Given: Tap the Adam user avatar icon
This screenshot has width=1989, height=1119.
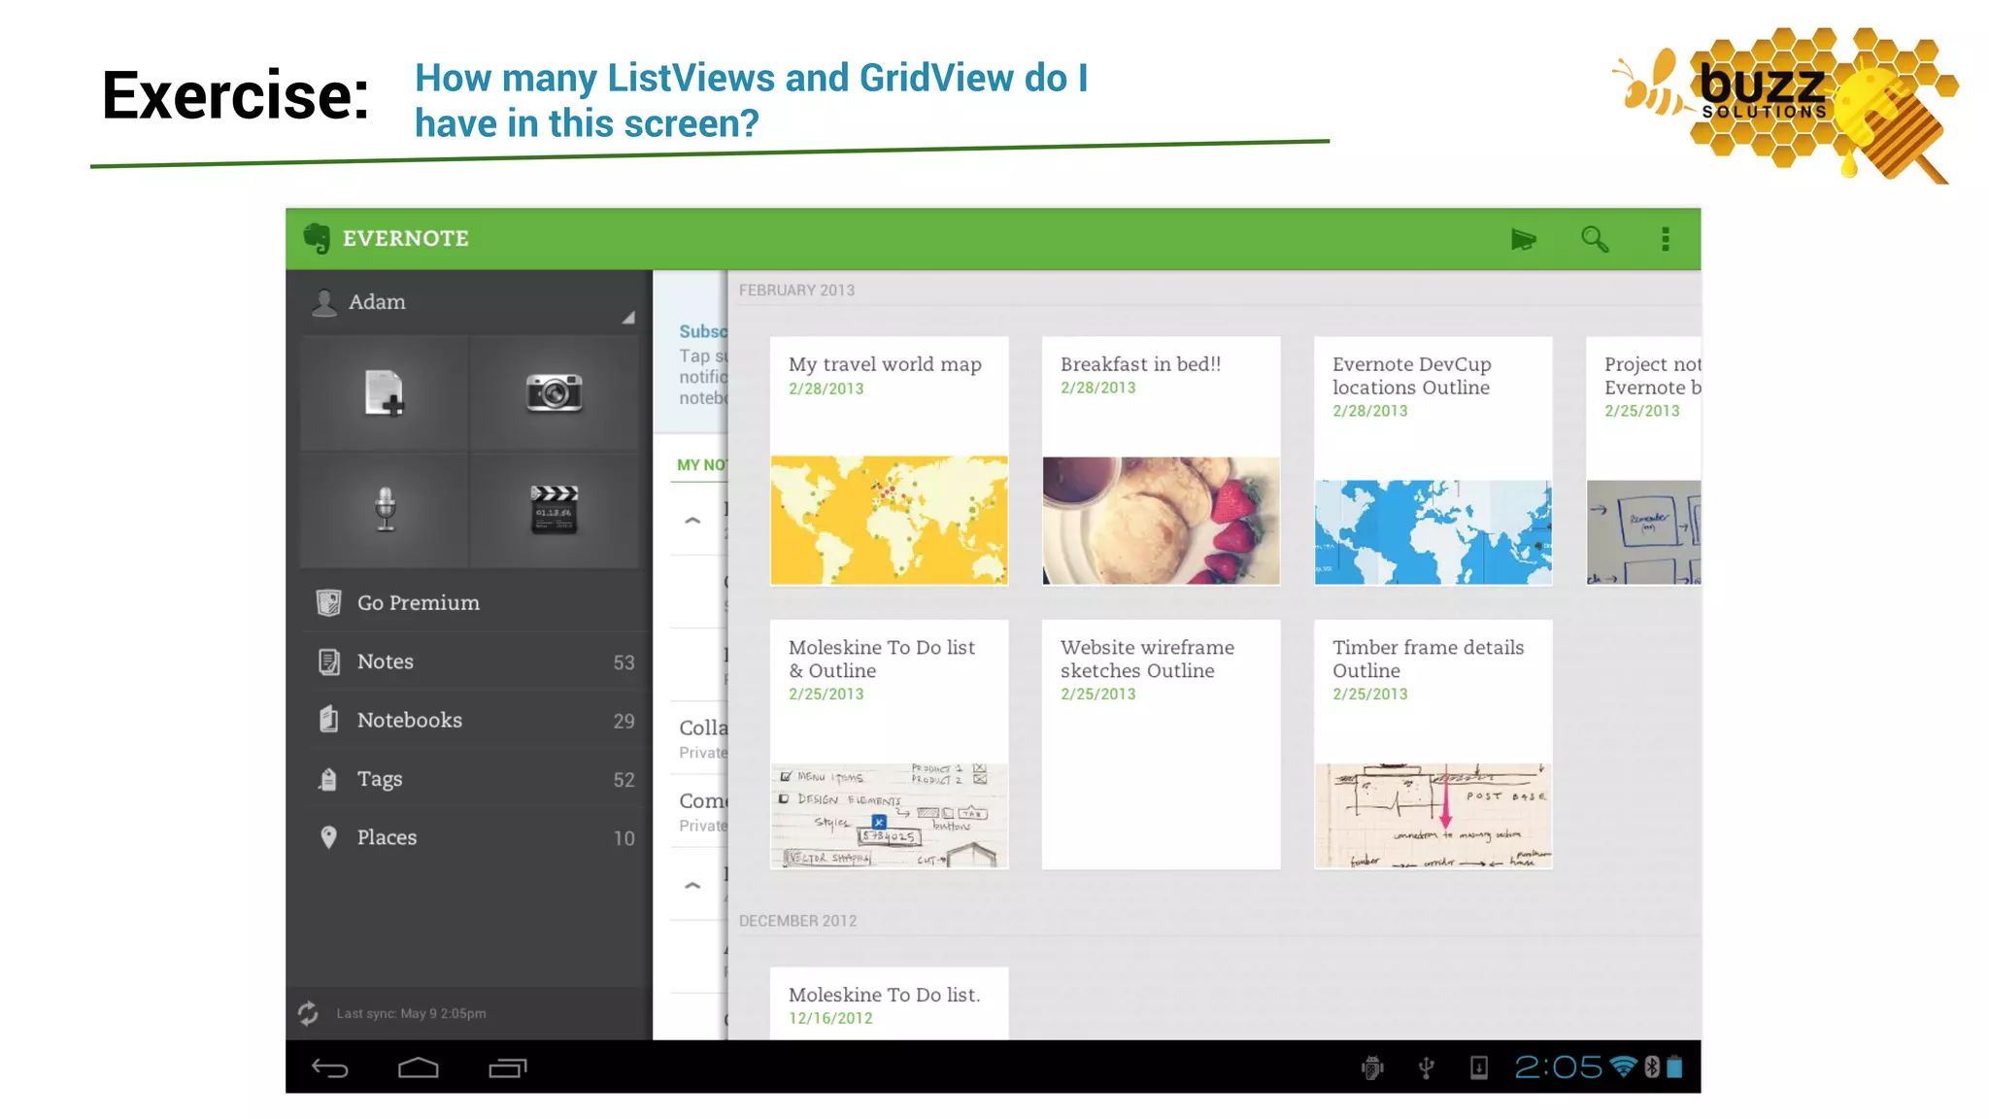Looking at the screenshot, I should pos(324,302).
